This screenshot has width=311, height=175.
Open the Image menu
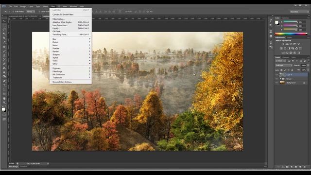coord(23,6)
